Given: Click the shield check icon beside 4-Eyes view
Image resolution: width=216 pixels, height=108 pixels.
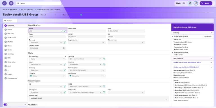Looking at the screenshot, I should (81, 15).
